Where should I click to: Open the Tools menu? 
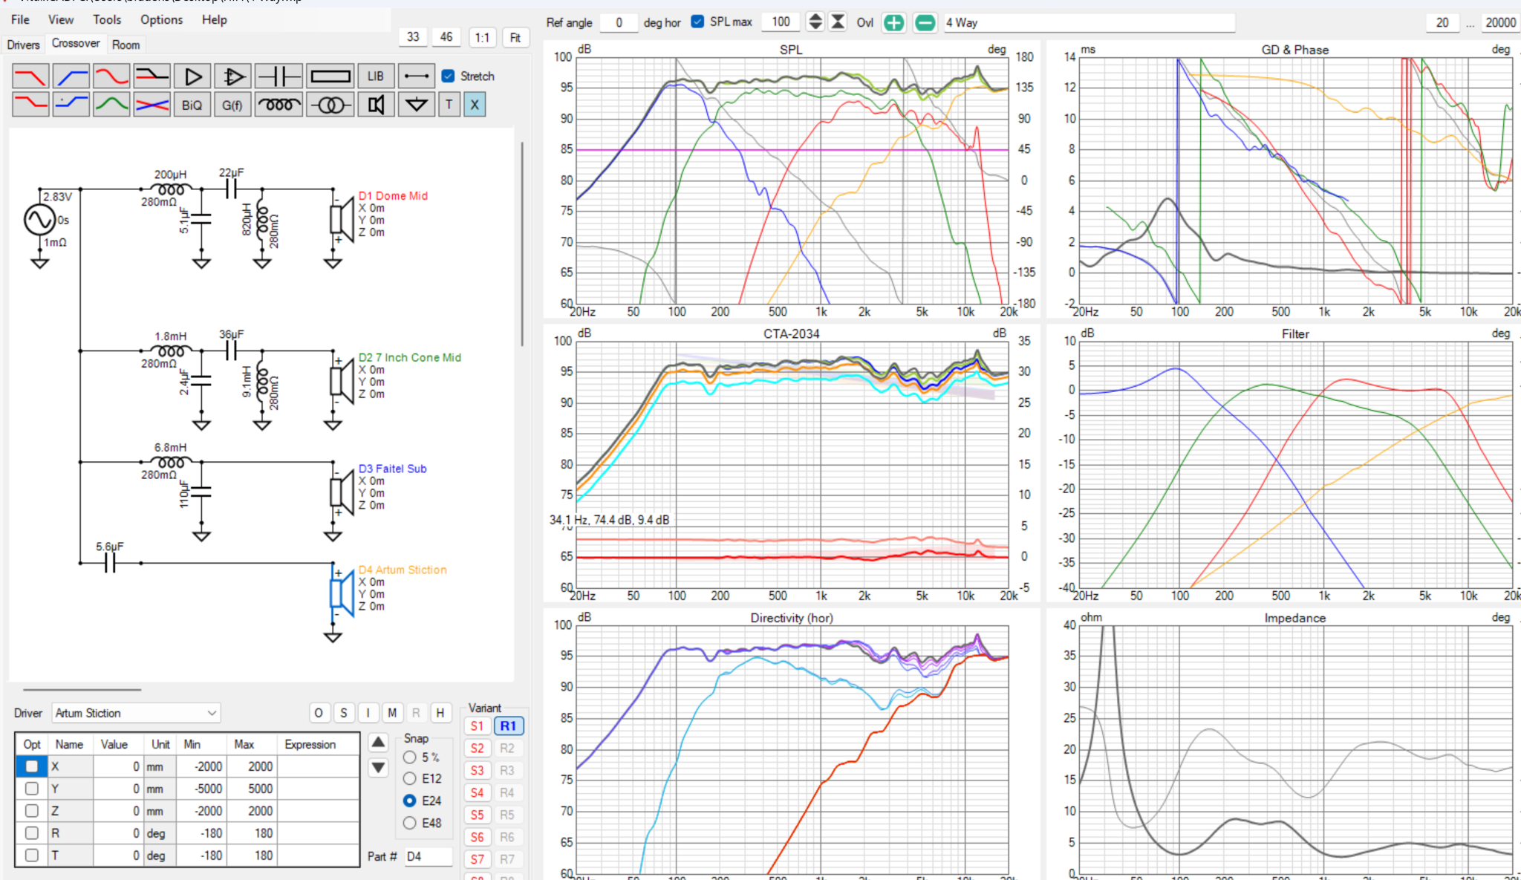point(107,19)
